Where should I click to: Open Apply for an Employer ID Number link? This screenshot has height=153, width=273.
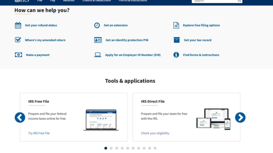tap(133, 55)
